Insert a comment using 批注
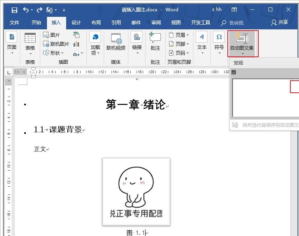299x236 pixels. (x=155, y=42)
